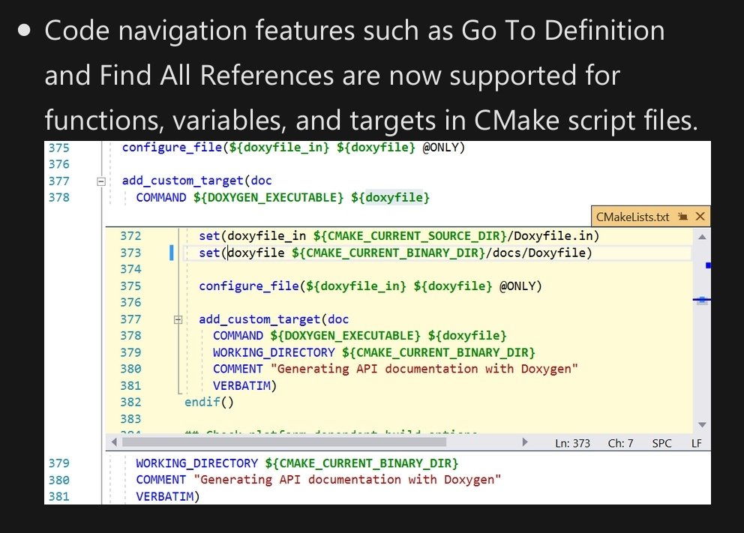Click set(doxyfile_in in peek line 372

(253, 235)
